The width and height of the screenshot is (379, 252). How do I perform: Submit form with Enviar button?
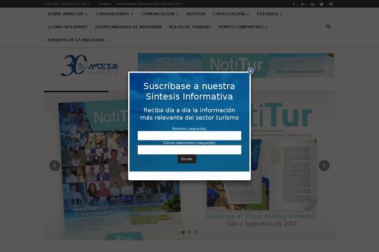[x=187, y=159]
